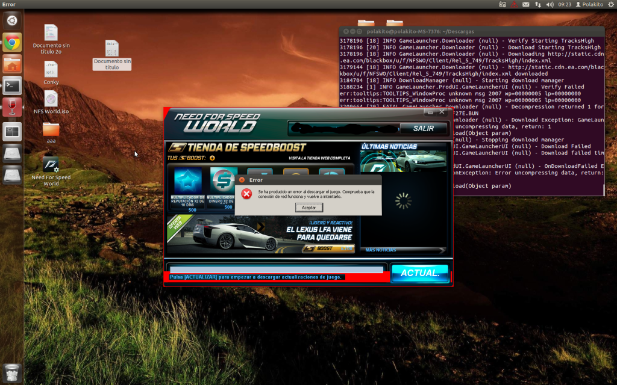This screenshot has width=617, height=385.
Task: Click the 'Starting download manager' log line
Action: (452, 80)
